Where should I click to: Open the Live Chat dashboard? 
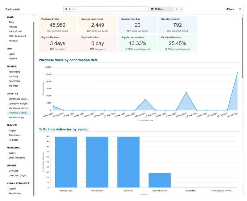point(13,171)
